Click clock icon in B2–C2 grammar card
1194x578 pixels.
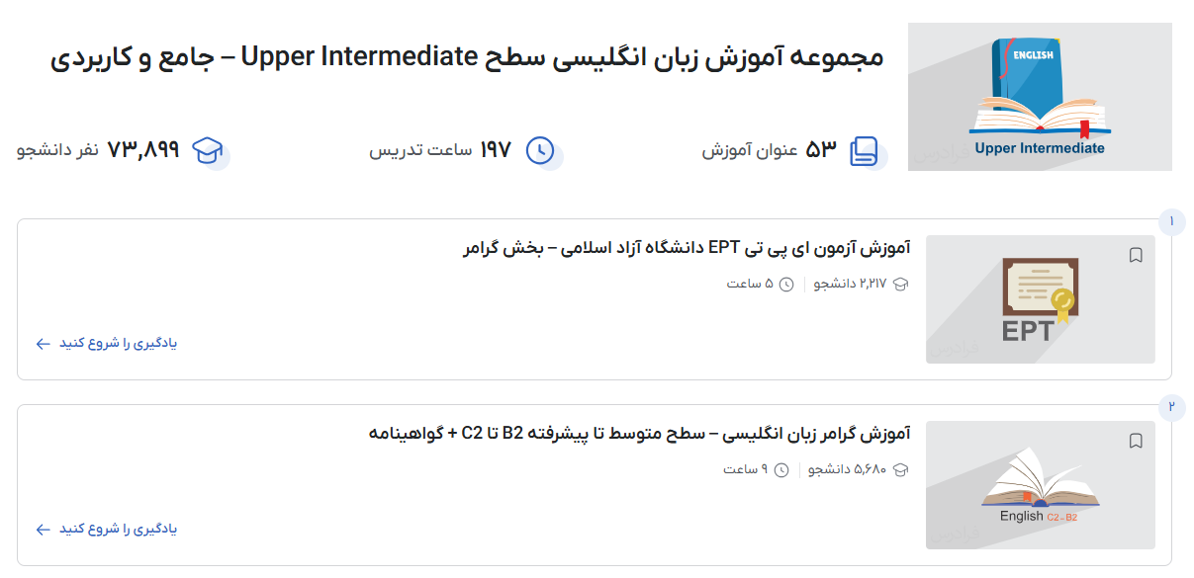[x=781, y=470]
